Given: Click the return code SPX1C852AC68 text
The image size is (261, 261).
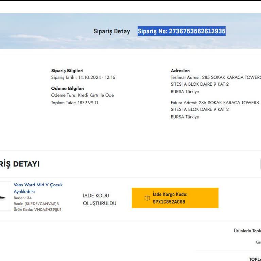Looking at the screenshot, I should (169, 202).
